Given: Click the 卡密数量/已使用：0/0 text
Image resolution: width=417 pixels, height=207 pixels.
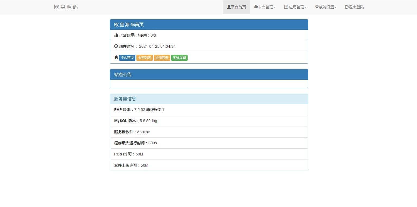Looking at the screenshot, I should (138, 35).
